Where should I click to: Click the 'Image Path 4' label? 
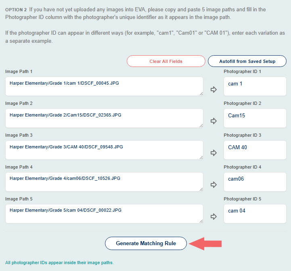click(19, 167)
